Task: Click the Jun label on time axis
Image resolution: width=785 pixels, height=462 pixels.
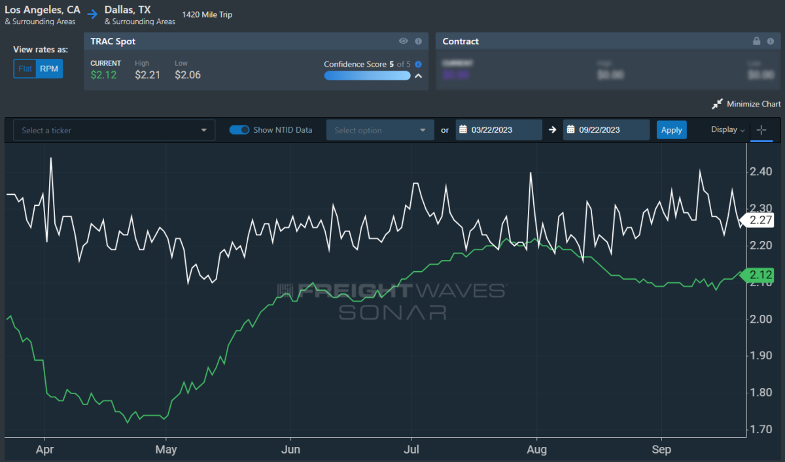Action: (x=290, y=450)
